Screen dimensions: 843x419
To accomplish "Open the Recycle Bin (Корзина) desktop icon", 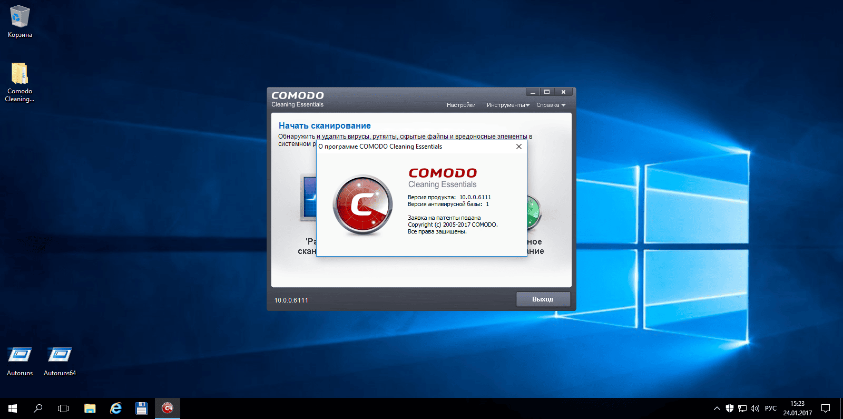I will (20, 22).
